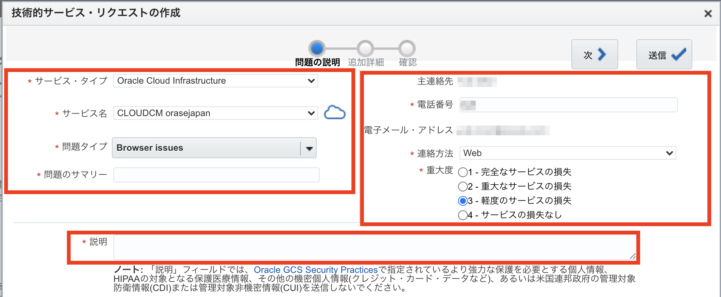Go to the 問題の説明 step circle
721x297 pixels.
coord(317,49)
